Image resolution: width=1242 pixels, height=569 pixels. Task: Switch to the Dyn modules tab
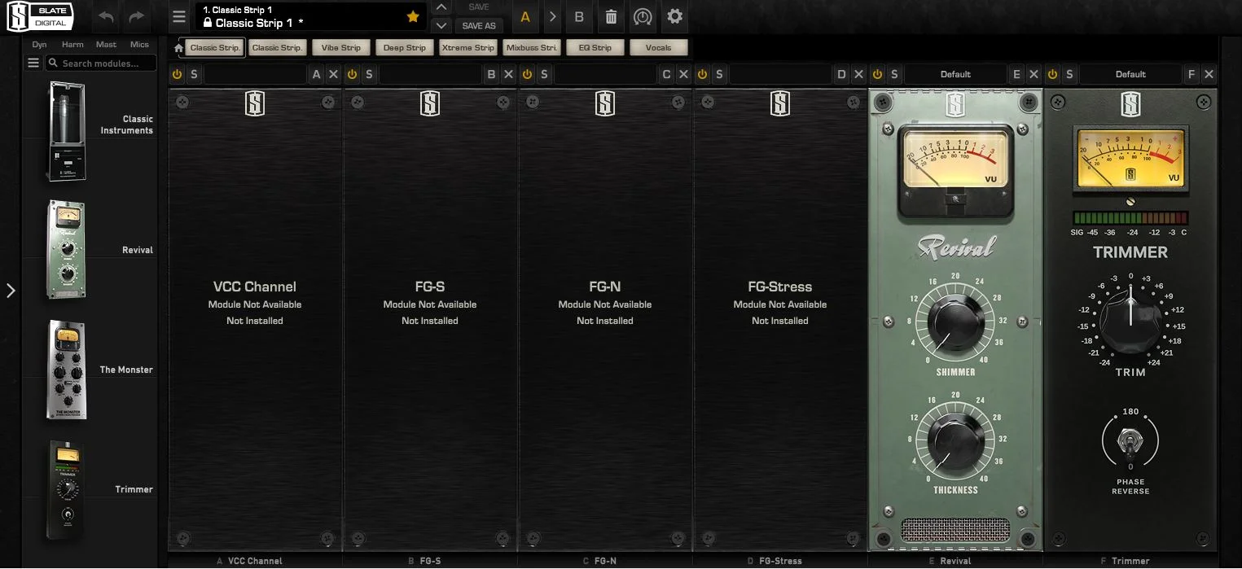pyautogui.click(x=39, y=45)
